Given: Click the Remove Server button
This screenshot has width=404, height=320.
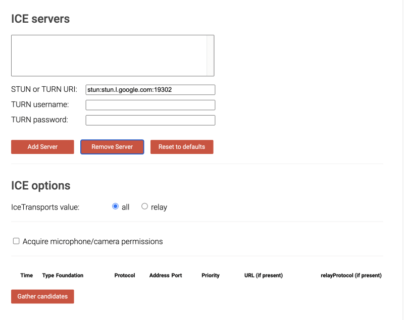Looking at the screenshot, I should (112, 147).
